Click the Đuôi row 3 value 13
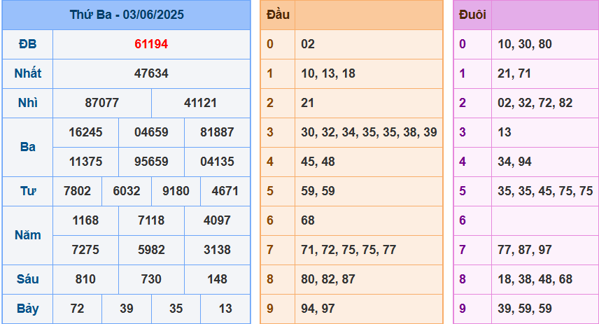599x324 pixels. coord(505,132)
